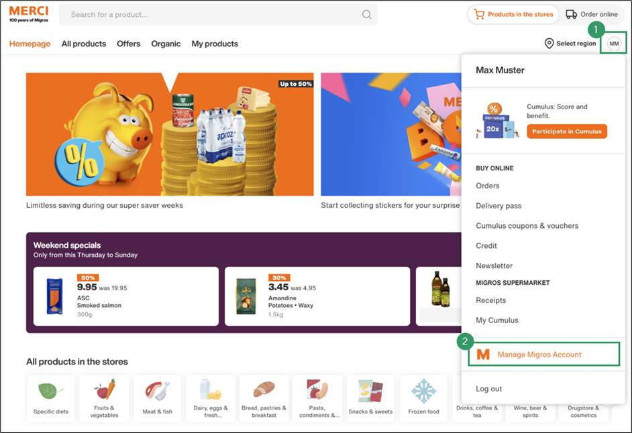
Task: Click Participate in Cumulus button
Action: coord(567,131)
